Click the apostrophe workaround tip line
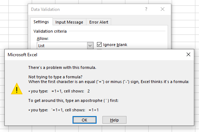This screenshot has width=199, height=132. pos(73,100)
